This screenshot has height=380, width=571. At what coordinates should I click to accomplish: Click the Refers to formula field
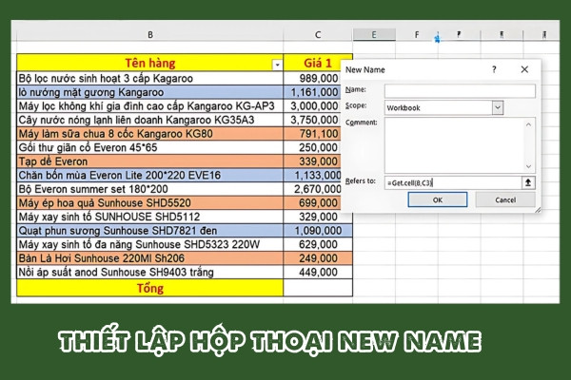(x=453, y=182)
